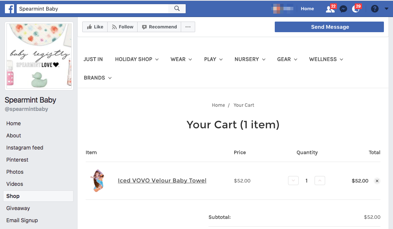Open the JUST IN shop category
This screenshot has height=229, width=393.
point(93,59)
